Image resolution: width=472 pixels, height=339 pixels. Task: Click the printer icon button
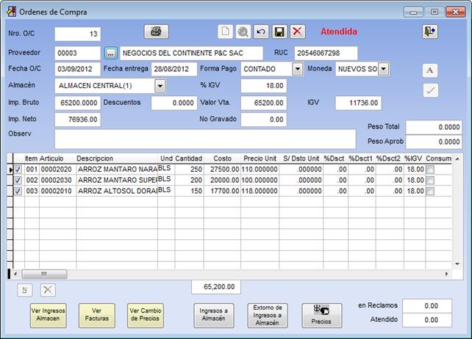click(156, 32)
